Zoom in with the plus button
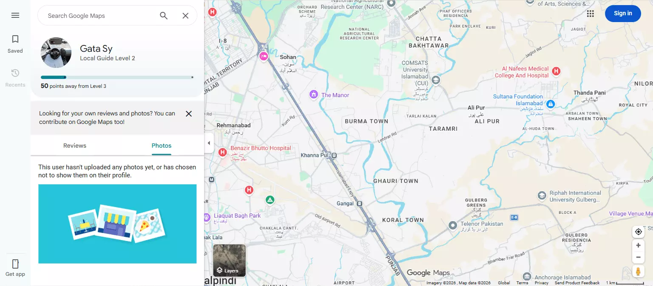This screenshot has height=286, width=653. (x=638, y=245)
